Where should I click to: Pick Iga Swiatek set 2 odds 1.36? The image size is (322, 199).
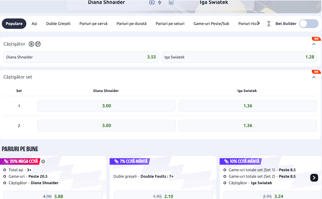[x=248, y=126]
